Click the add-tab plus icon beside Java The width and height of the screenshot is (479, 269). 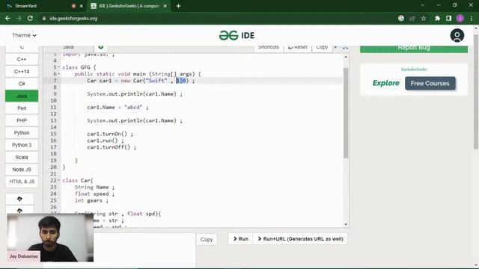[x=101, y=47]
